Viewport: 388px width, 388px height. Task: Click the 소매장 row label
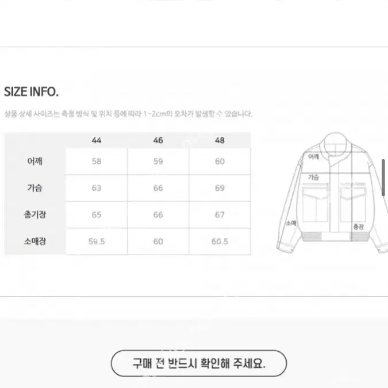click(x=34, y=241)
